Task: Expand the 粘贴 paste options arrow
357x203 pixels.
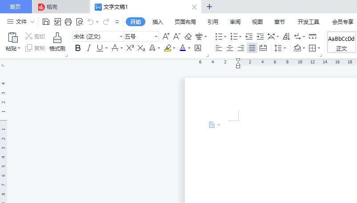Action: (x=19, y=48)
